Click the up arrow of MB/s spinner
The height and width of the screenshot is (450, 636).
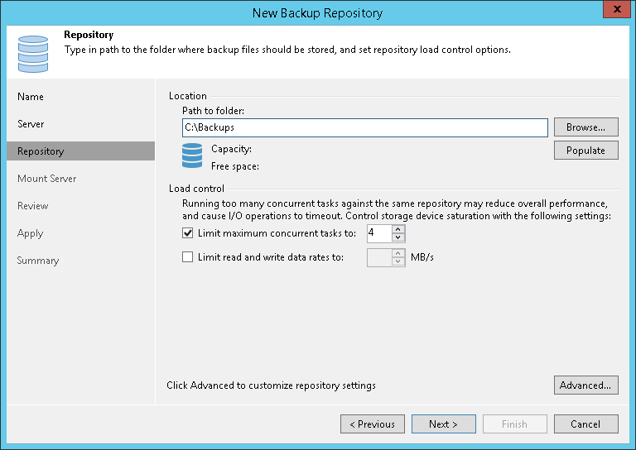point(398,253)
